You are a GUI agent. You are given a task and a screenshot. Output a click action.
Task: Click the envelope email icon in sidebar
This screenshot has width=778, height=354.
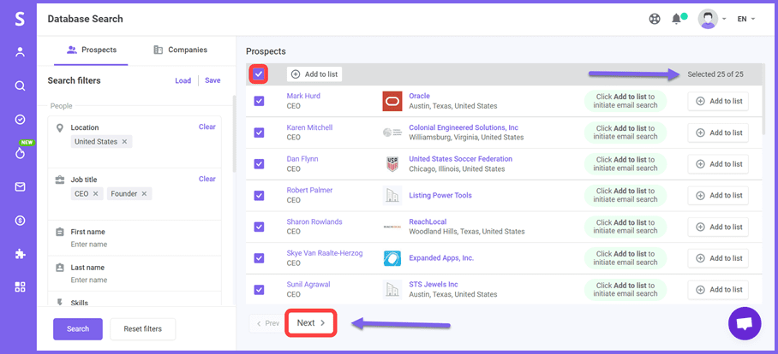[x=20, y=186]
